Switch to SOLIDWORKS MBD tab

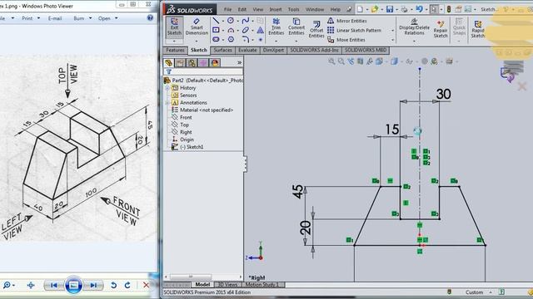[366, 50]
